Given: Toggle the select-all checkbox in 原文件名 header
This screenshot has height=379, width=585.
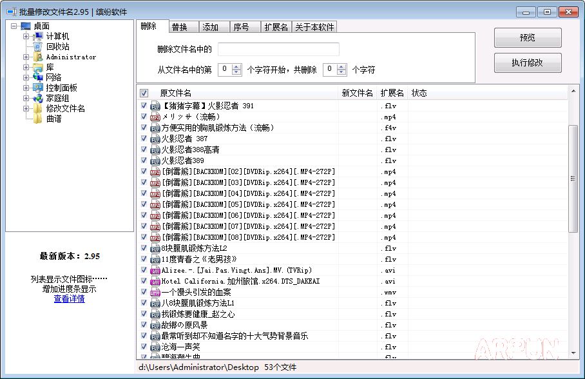Looking at the screenshot, I should tap(144, 92).
